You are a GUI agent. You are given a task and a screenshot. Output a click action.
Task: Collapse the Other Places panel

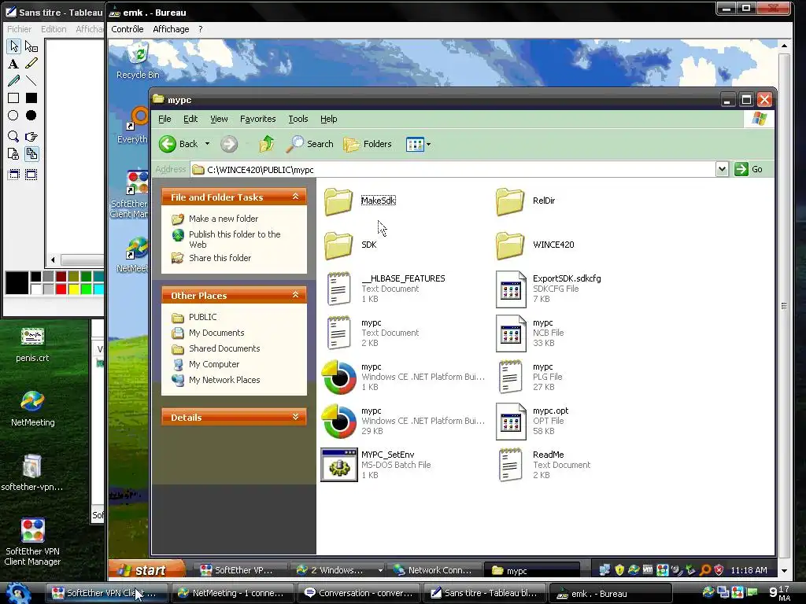[x=296, y=295]
